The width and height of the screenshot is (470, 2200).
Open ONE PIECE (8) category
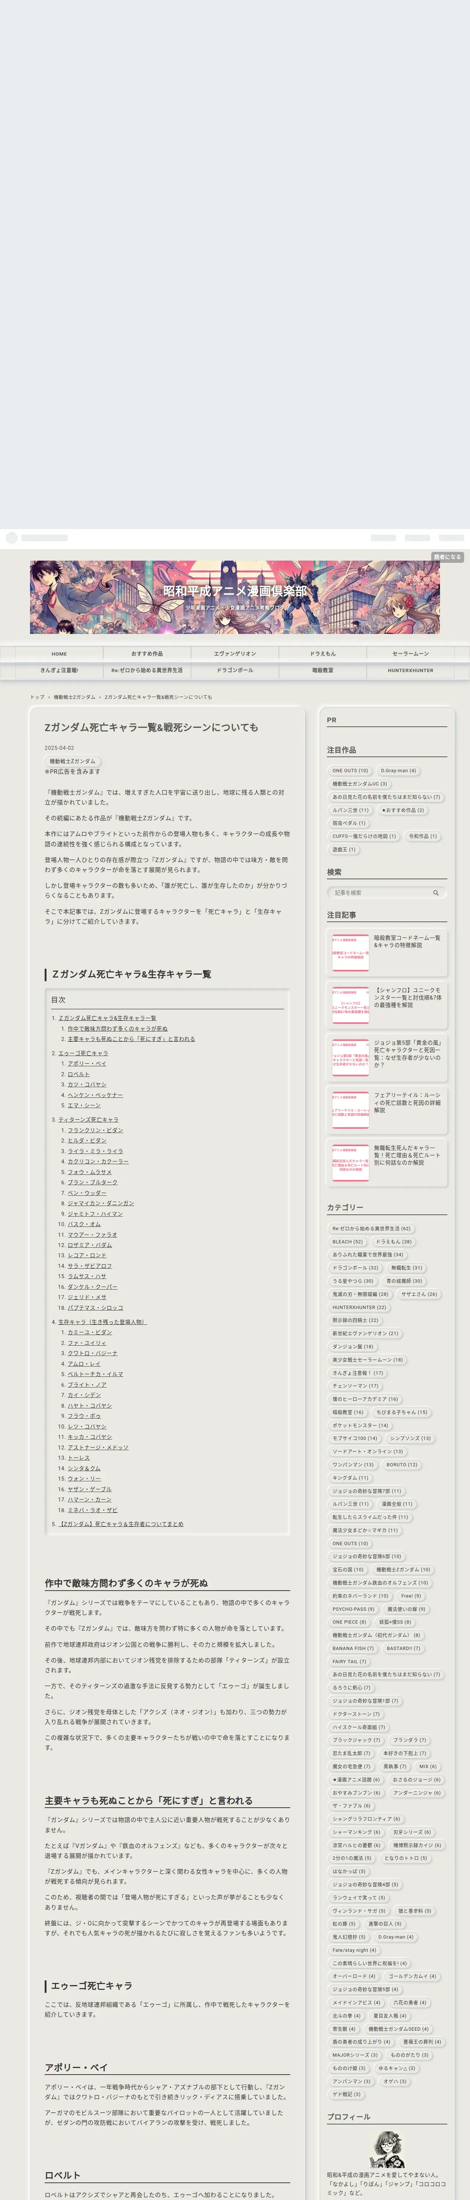coord(349,1622)
